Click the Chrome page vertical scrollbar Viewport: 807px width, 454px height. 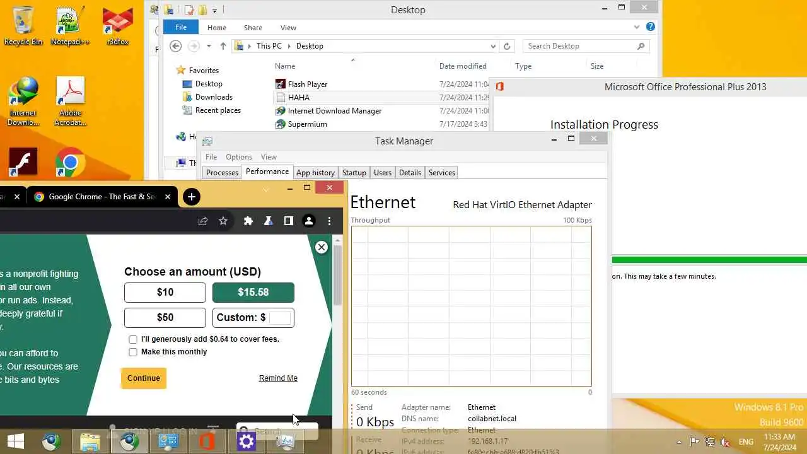coord(338,275)
